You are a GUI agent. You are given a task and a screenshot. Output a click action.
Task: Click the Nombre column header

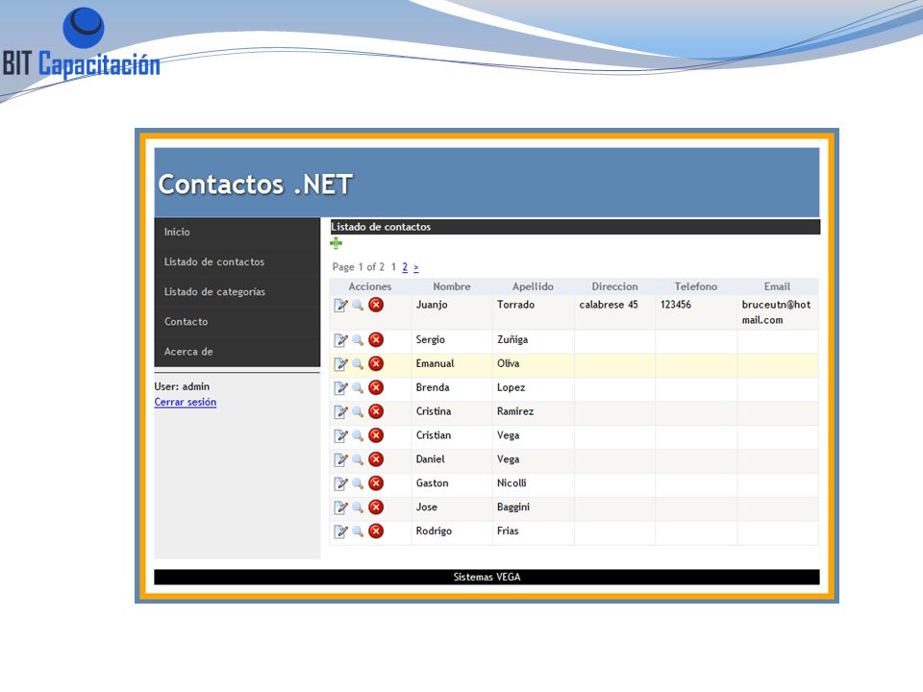point(452,286)
